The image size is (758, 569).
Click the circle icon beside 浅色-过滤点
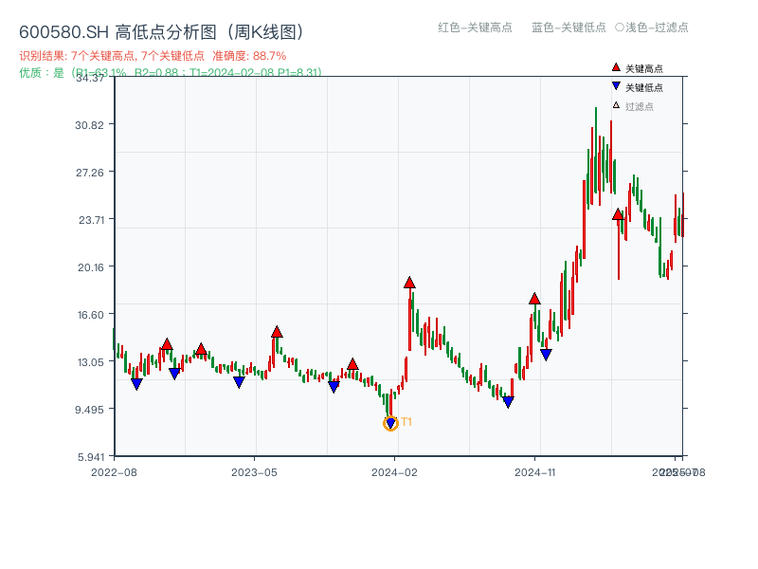tap(620, 28)
